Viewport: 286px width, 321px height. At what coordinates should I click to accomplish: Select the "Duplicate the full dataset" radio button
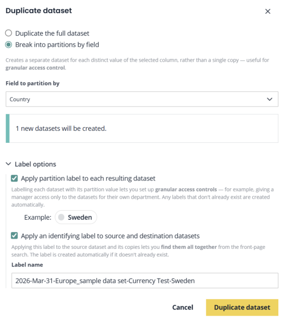coord(9,33)
